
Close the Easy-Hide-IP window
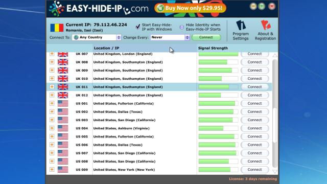point(272,6)
